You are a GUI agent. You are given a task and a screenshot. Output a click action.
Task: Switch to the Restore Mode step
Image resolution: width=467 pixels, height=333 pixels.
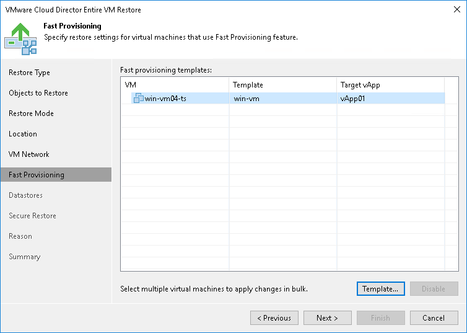click(x=31, y=113)
